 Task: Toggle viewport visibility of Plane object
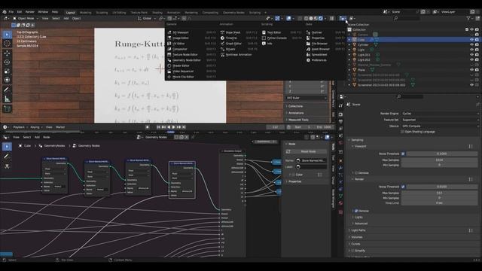coord(471,70)
